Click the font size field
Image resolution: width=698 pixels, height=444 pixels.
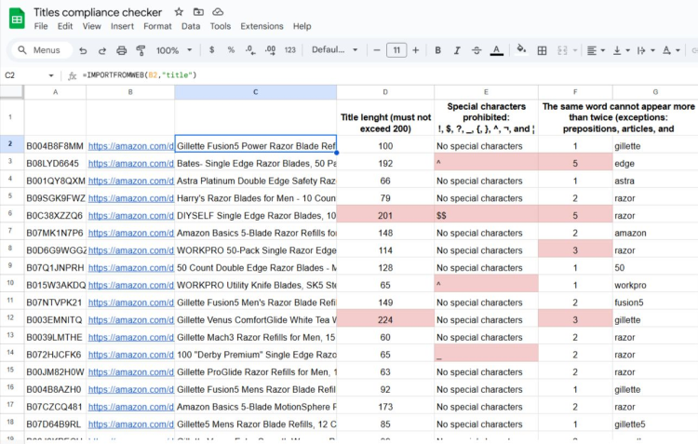click(x=396, y=50)
